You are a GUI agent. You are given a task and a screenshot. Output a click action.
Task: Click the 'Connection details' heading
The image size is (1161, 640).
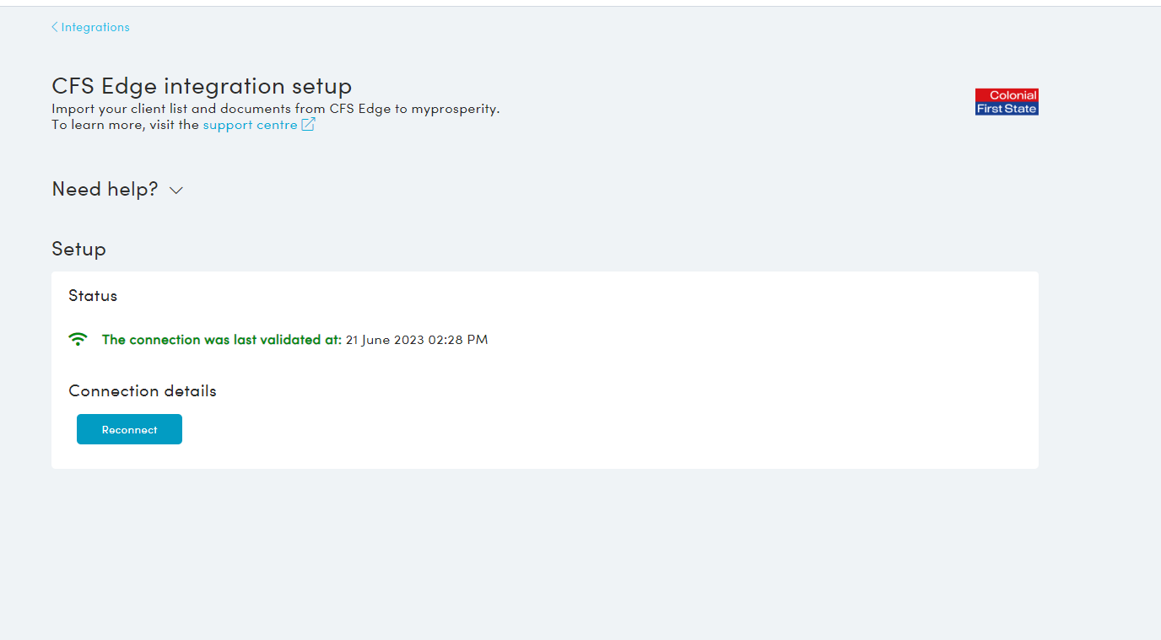click(143, 391)
